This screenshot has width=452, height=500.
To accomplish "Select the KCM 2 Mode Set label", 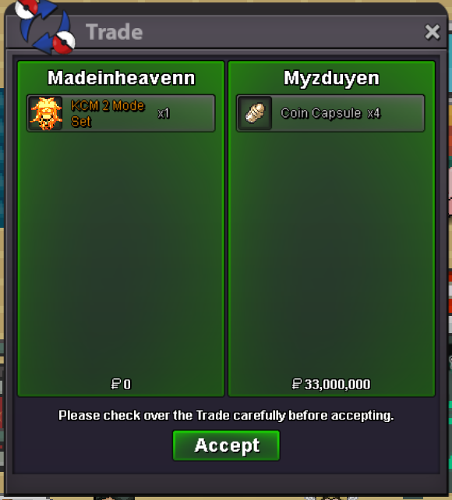I will tap(108, 113).
